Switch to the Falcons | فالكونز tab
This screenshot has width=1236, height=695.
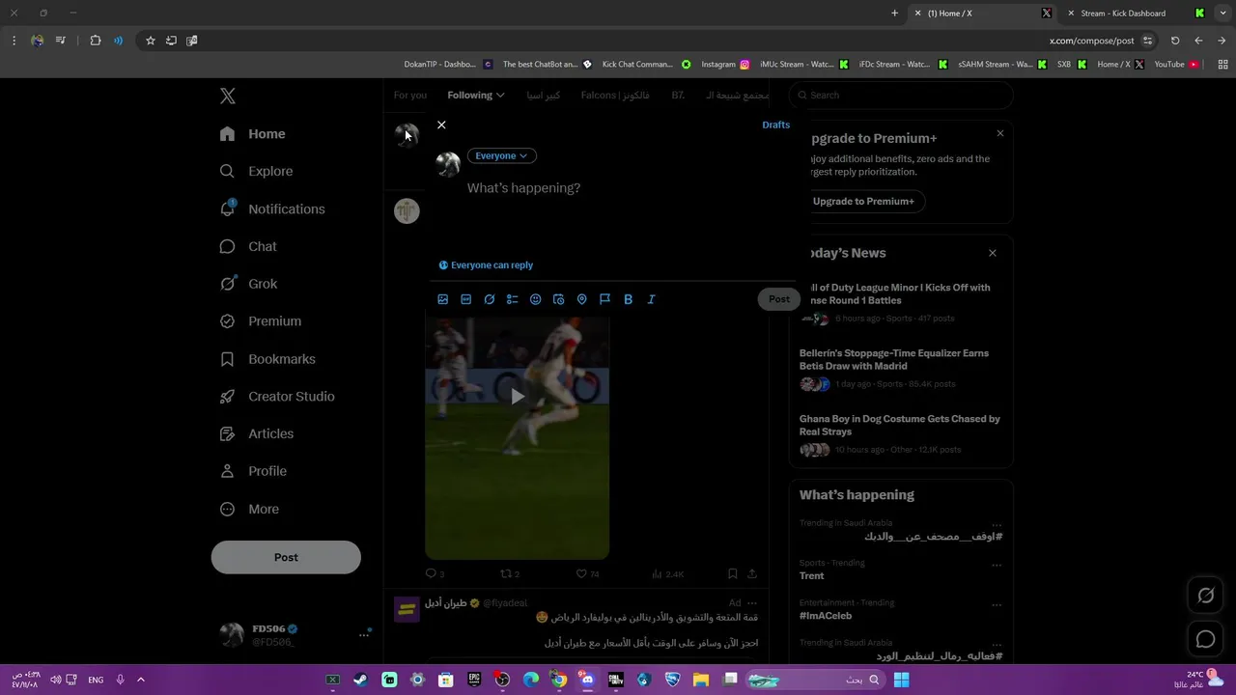[x=615, y=95]
